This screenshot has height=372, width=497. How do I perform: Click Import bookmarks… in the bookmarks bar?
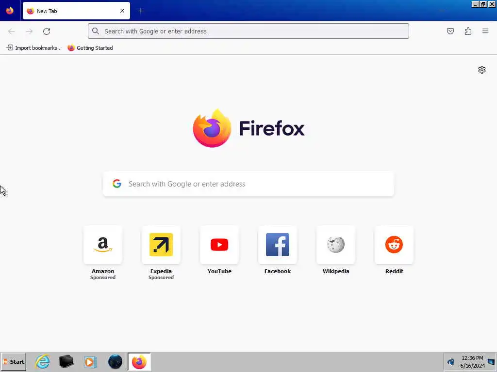(34, 48)
